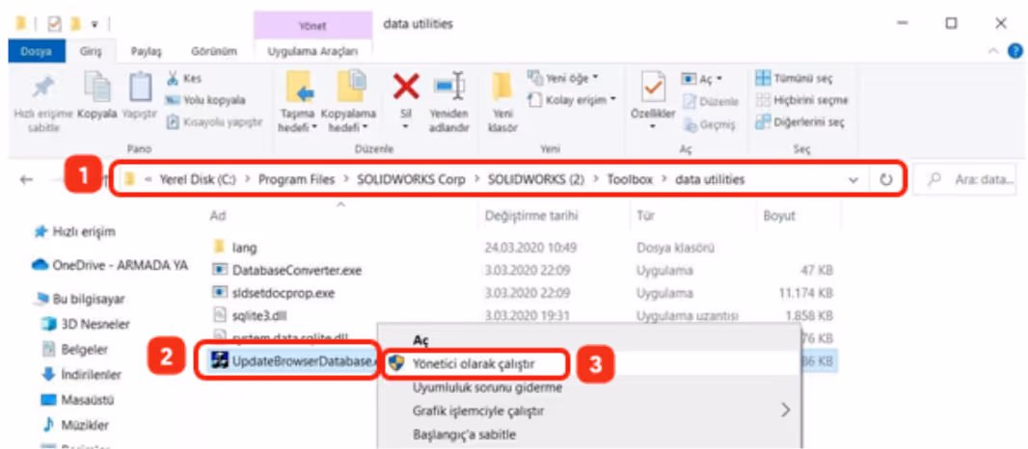This screenshot has width=1028, height=449.
Task: Click the blue help question mark icon
Action: (x=1014, y=50)
